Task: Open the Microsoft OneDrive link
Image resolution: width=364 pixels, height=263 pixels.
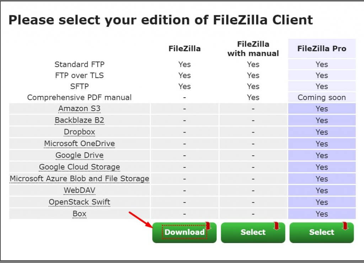Action: [79, 144]
